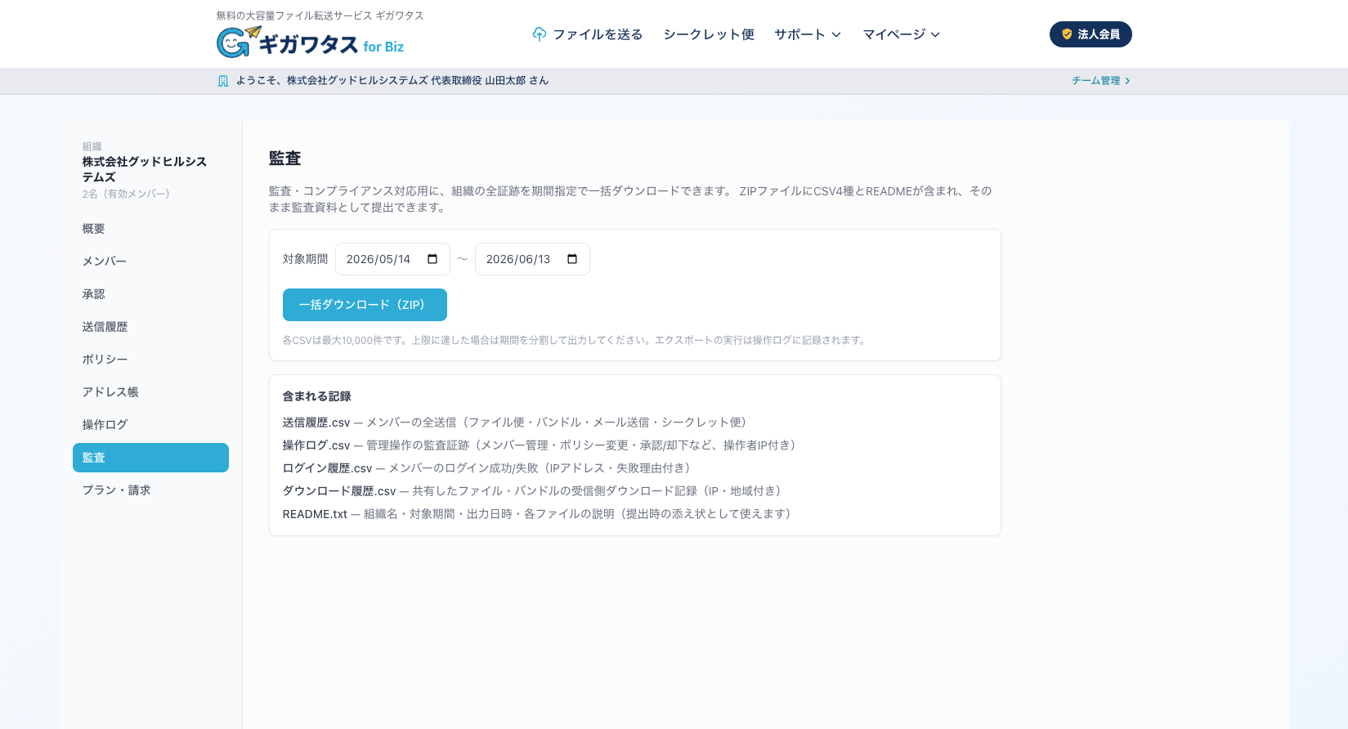Click the 対象期間 label
1348x729 pixels.
click(x=305, y=259)
